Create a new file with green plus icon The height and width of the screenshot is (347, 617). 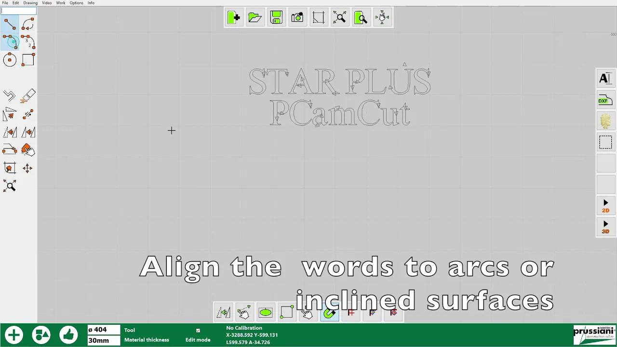tap(234, 18)
